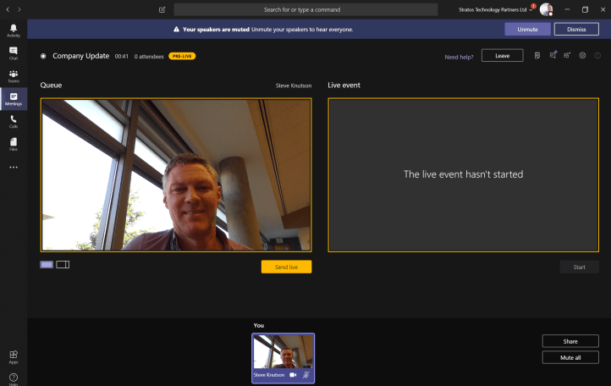Click the Start live event button
611x386 pixels.
click(x=579, y=267)
